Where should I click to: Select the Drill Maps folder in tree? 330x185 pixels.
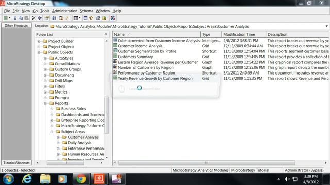coord(63,81)
